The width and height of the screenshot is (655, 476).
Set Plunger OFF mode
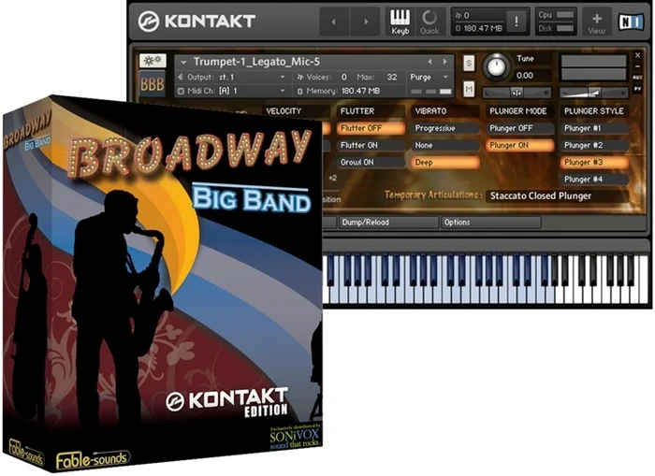[x=520, y=128]
